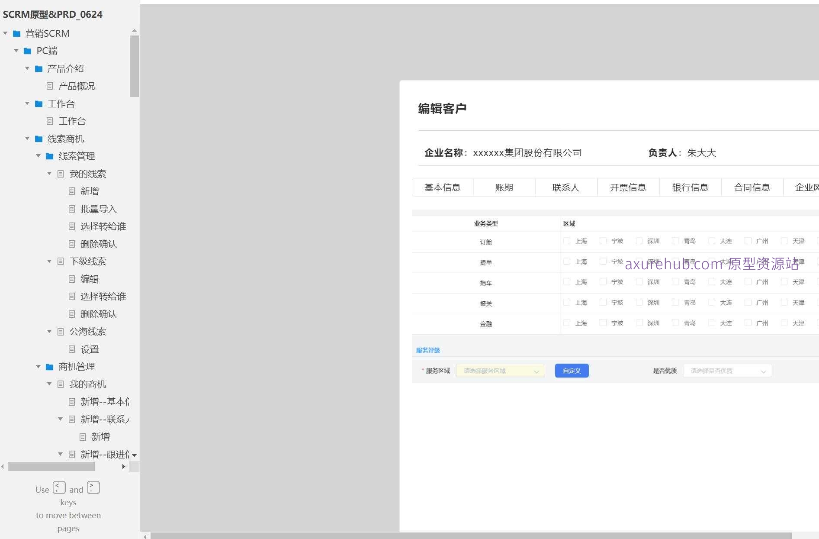Click the sidebar horizontal scrollbar
Image resolution: width=819 pixels, height=539 pixels.
(x=50, y=467)
